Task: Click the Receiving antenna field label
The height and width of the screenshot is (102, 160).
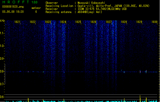Action: (x=59, y=12)
